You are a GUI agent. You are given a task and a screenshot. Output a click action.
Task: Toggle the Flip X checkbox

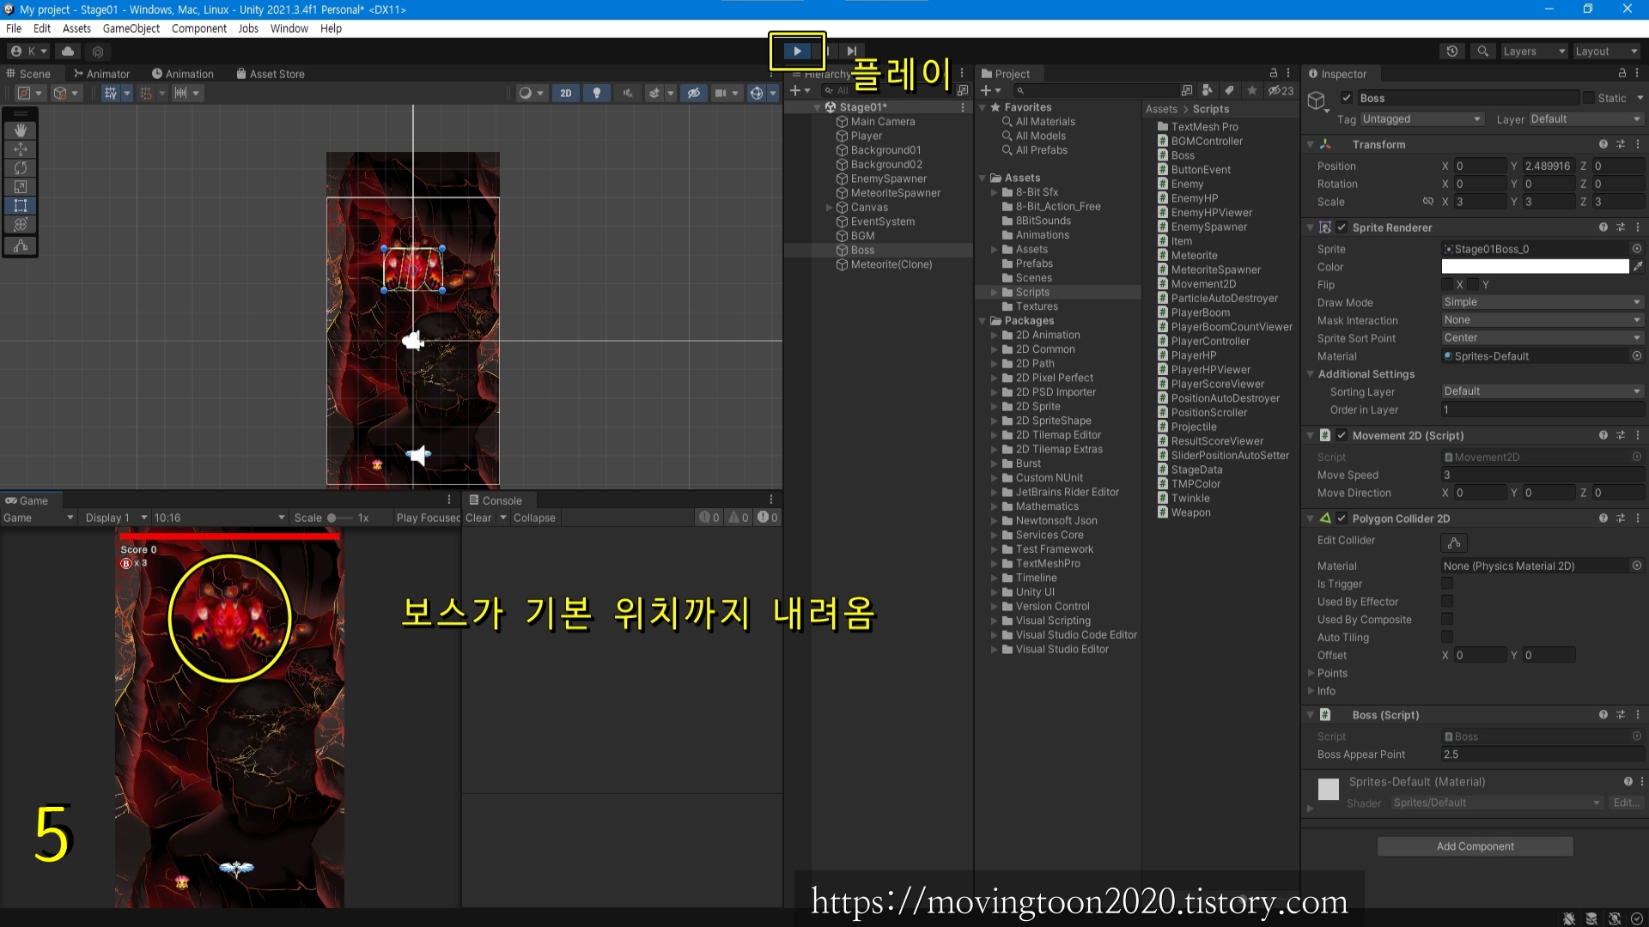(1447, 285)
